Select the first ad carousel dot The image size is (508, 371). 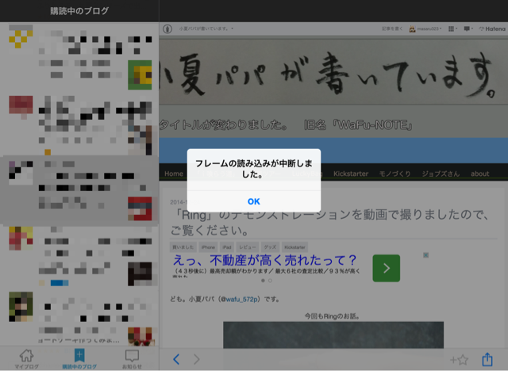point(263,281)
